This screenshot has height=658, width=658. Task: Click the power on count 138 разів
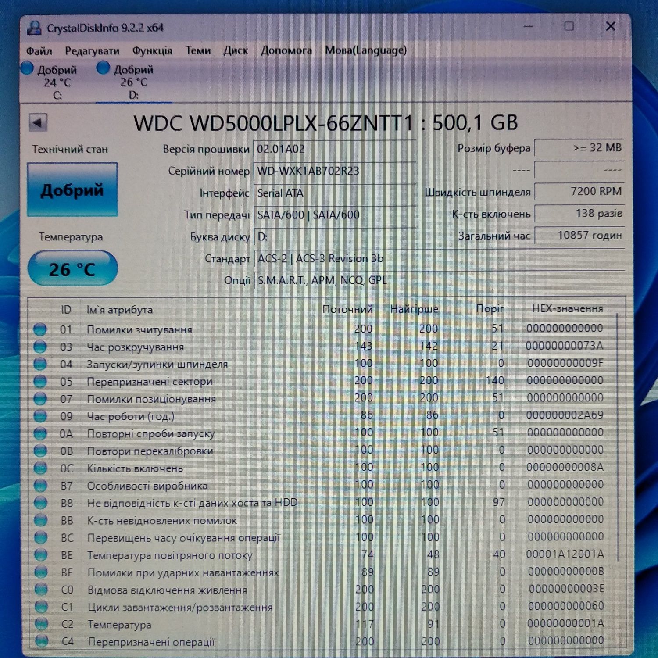click(579, 214)
